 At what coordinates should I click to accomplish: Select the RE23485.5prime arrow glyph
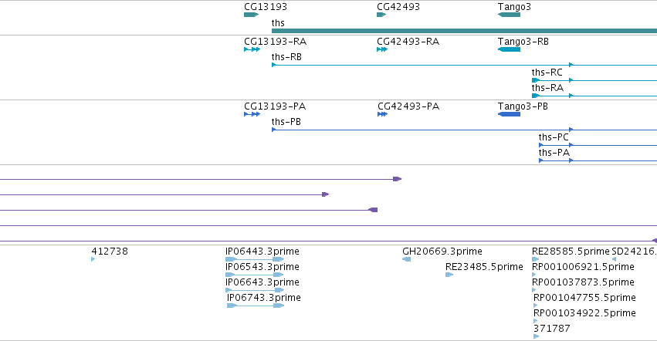tap(449, 275)
